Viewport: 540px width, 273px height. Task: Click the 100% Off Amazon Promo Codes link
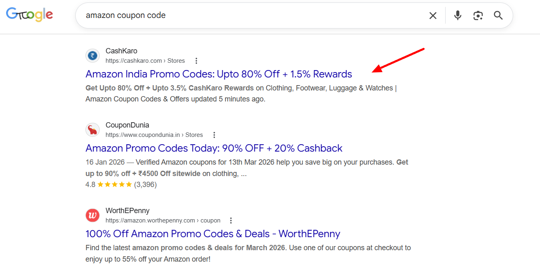point(212,233)
